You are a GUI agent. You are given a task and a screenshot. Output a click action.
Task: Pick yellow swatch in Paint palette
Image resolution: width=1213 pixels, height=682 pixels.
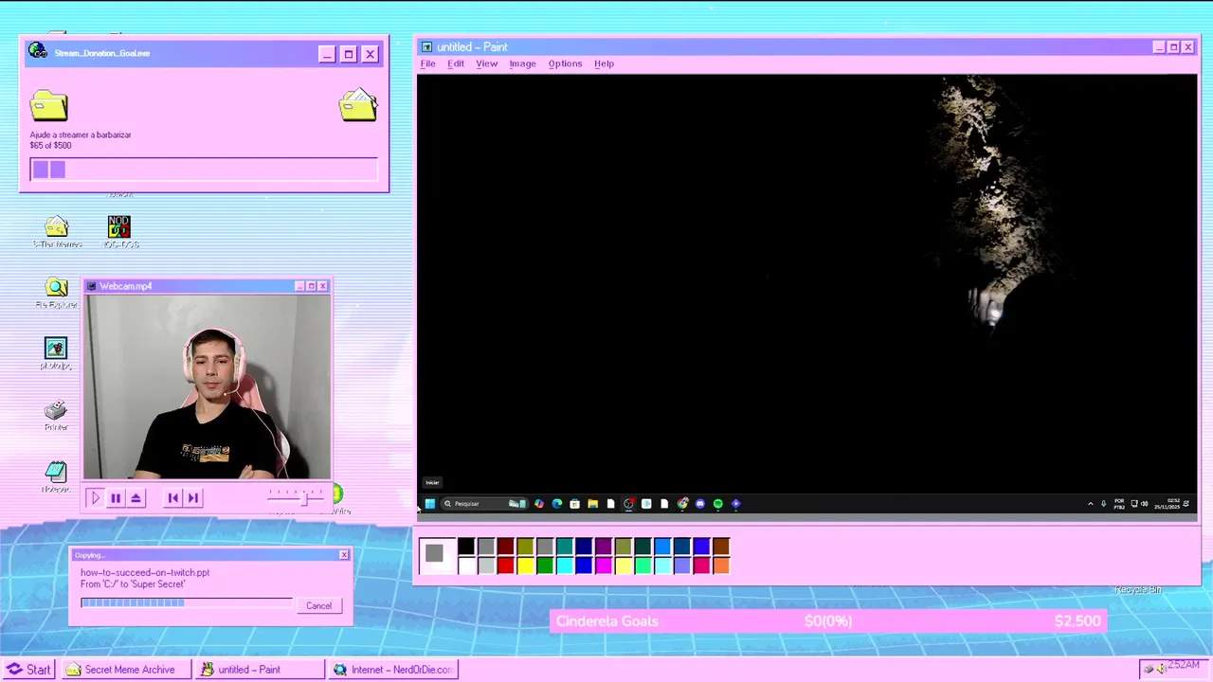525,565
